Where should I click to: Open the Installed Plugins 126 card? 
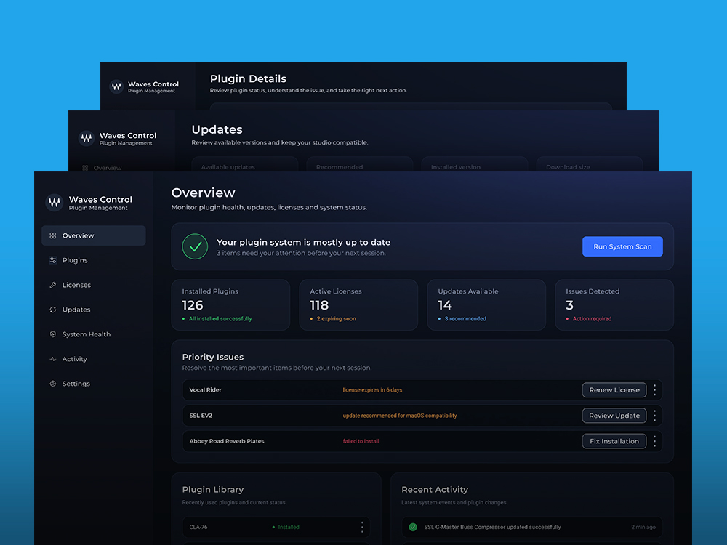coord(230,305)
